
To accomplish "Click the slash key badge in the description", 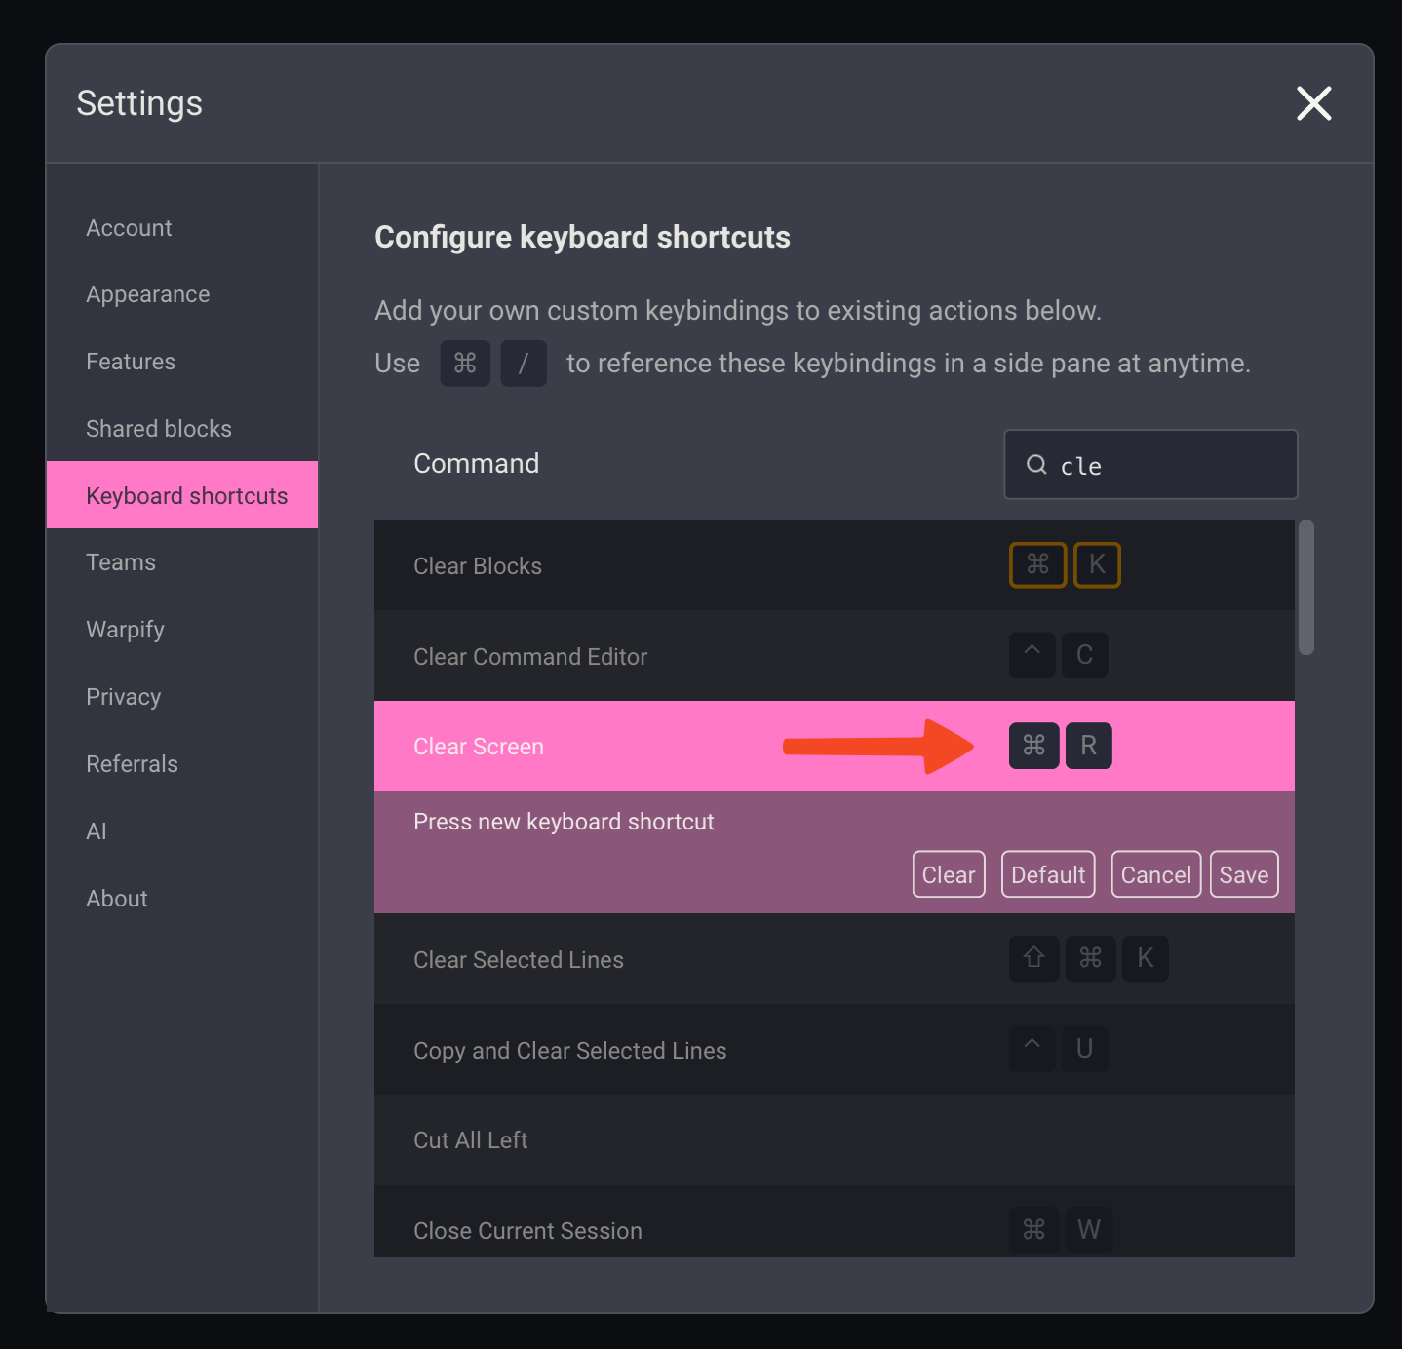I will click(x=524, y=364).
